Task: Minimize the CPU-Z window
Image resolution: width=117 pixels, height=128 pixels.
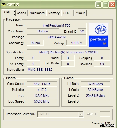Action: (x=98, y=5)
